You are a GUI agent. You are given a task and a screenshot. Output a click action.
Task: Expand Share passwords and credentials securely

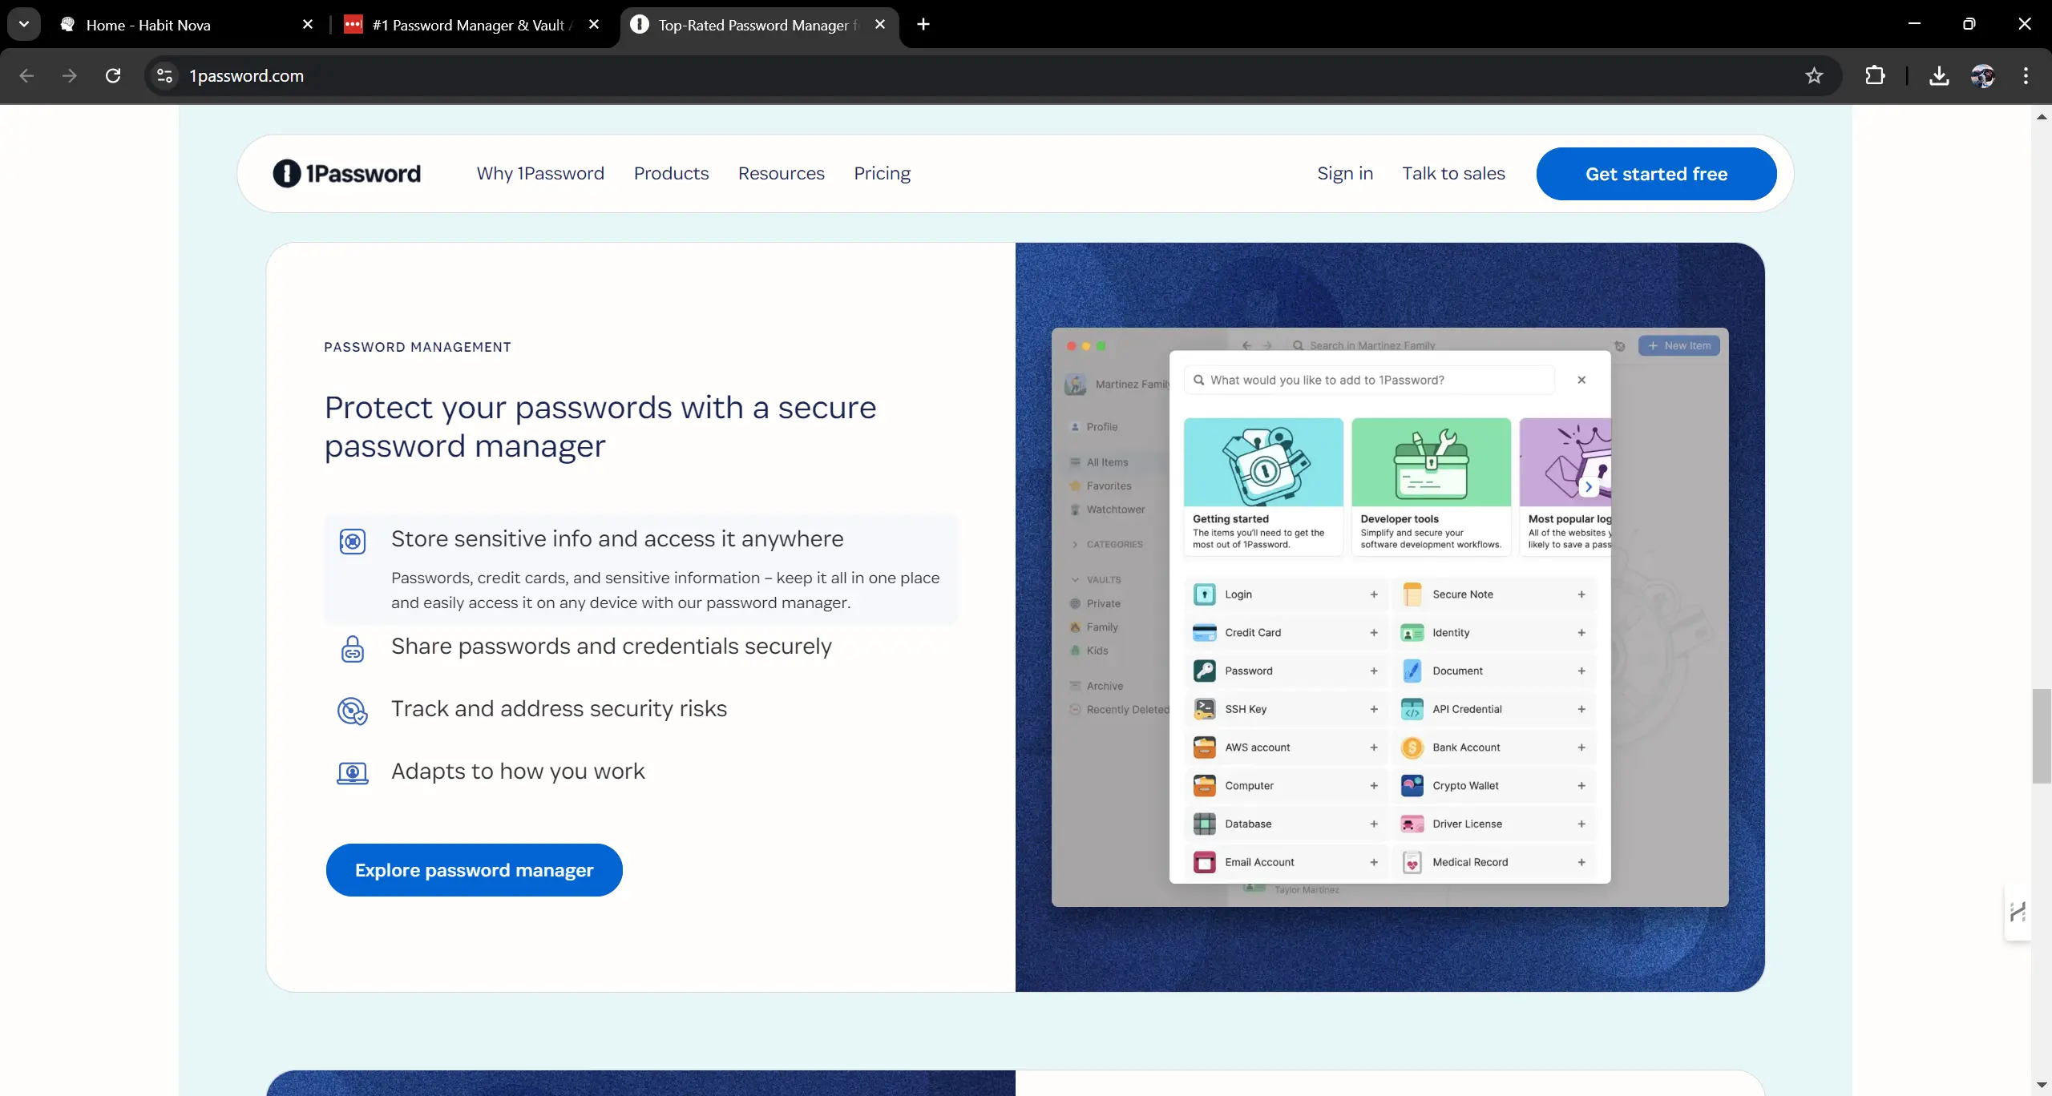(611, 647)
